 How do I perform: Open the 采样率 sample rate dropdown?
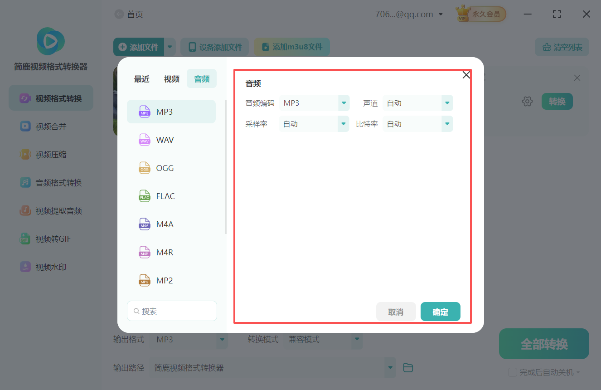click(343, 123)
